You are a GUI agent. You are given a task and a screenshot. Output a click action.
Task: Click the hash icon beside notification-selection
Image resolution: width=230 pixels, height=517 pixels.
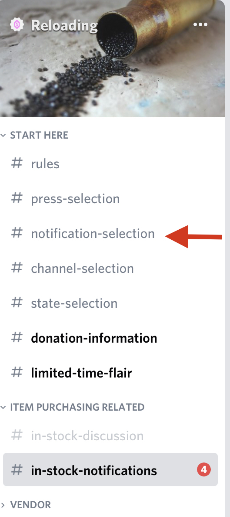(x=17, y=233)
